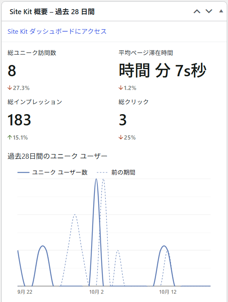Click the 27.3% decrease indicator

pos(18,88)
